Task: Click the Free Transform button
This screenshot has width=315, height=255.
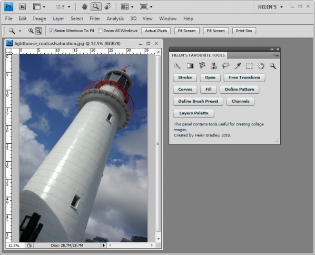Action: click(x=244, y=77)
